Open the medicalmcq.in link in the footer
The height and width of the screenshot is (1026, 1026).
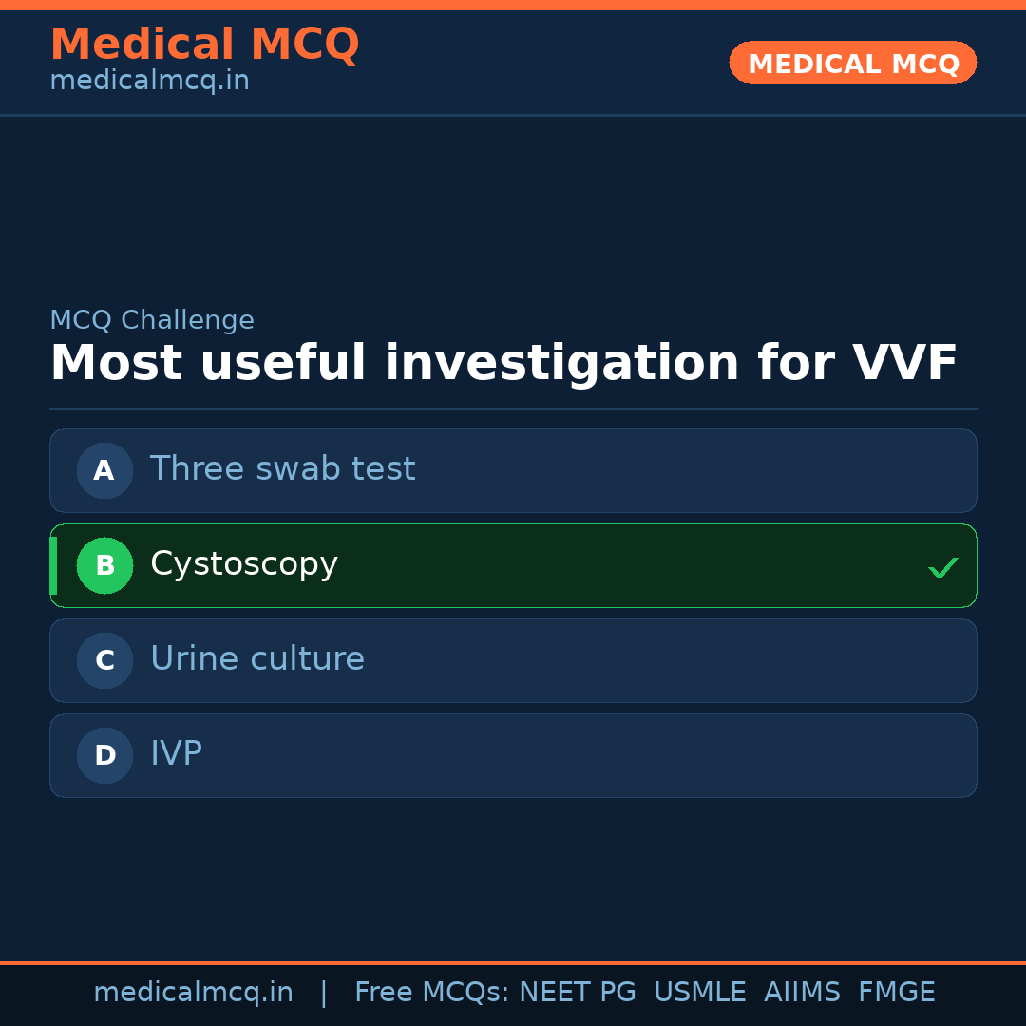coord(193,993)
